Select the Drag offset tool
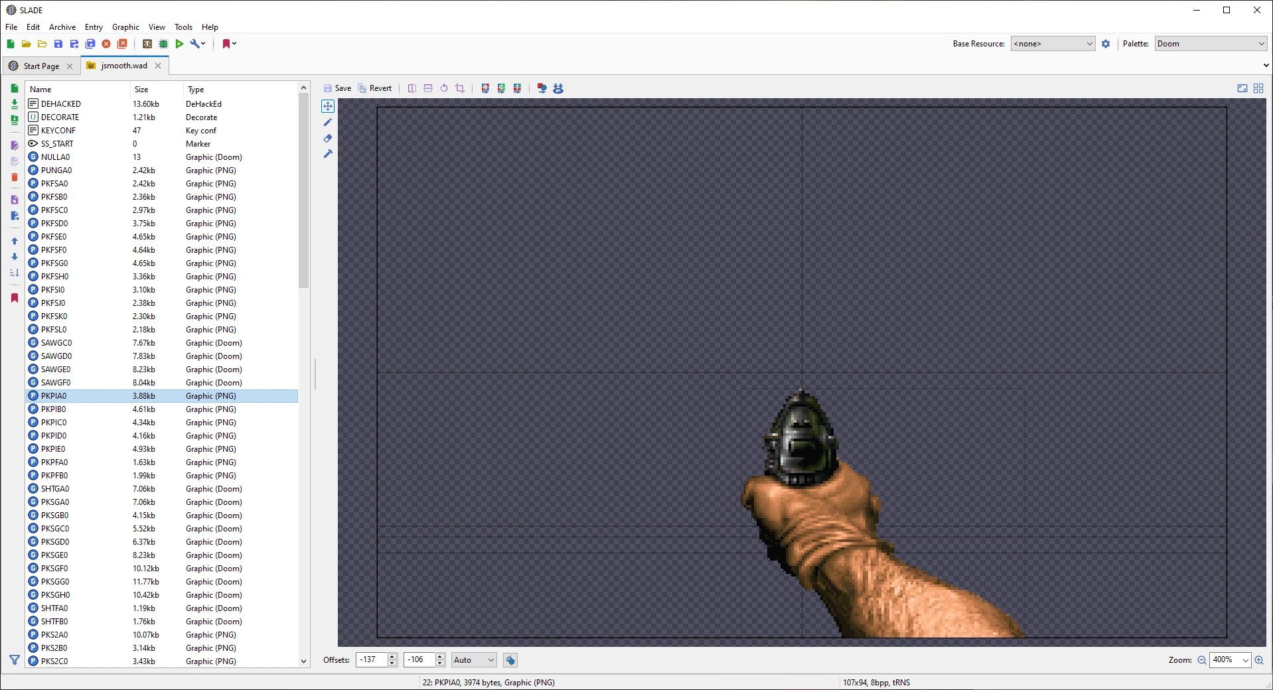This screenshot has height=690, width=1273. [x=328, y=106]
